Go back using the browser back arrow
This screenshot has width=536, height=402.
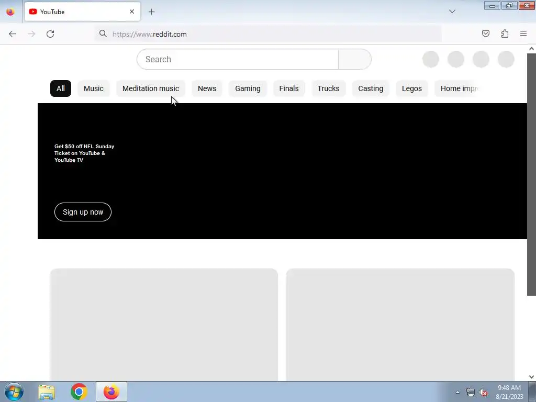click(x=13, y=34)
